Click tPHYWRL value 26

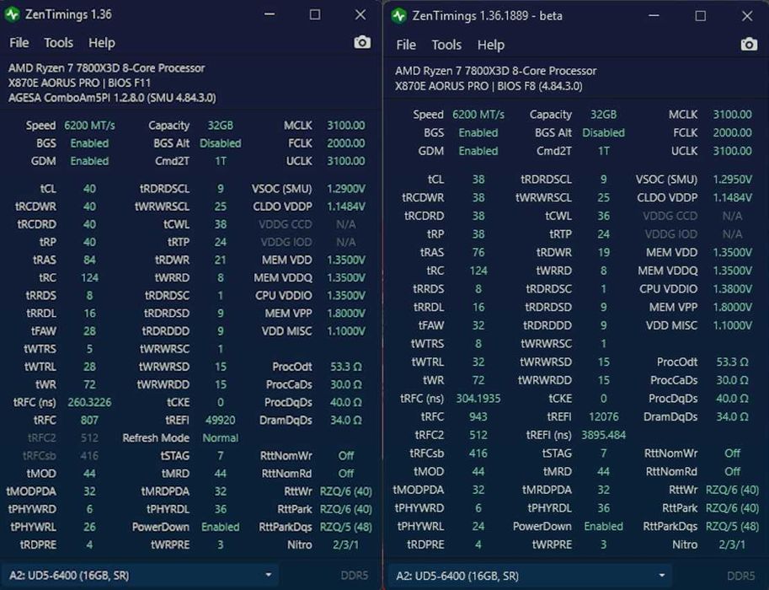[89, 527]
